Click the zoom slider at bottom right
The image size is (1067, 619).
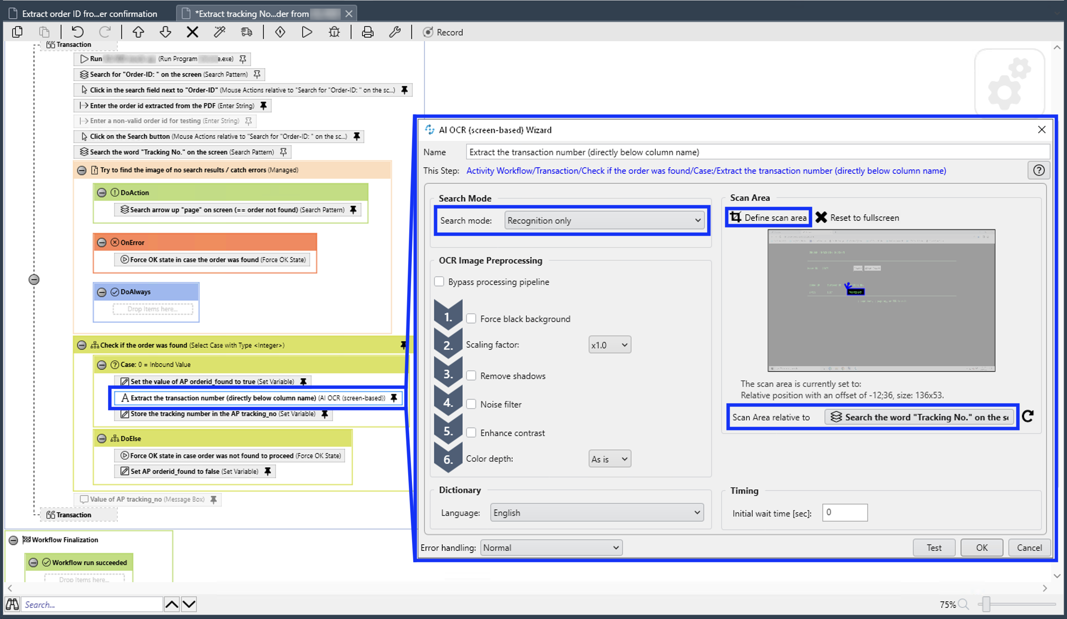click(x=986, y=604)
